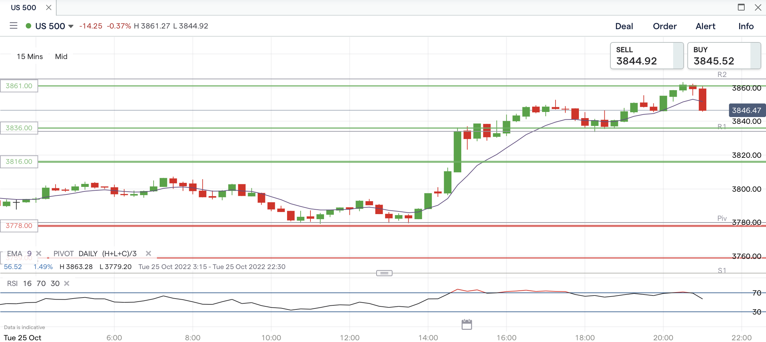Image resolution: width=766 pixels, height=342 pixels.
Task: Click the 1.49% range percentage
Action: 43,267
